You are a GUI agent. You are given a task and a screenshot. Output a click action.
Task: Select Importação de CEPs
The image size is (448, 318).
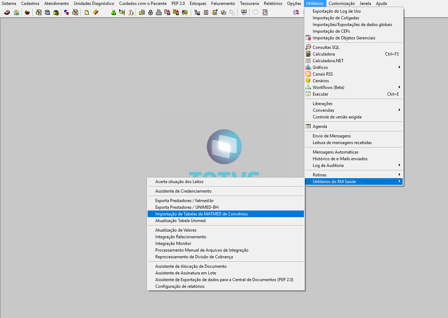(354, 31)
